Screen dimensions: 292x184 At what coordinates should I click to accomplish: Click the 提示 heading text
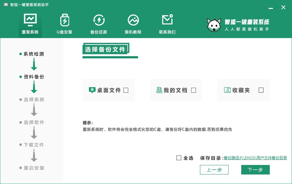click(88, 123)
